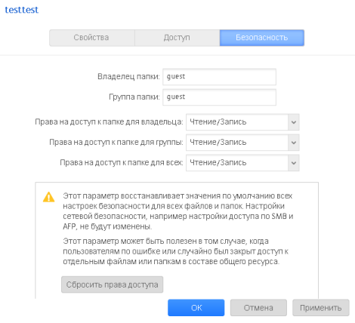
Task: Select the Безопасность tab
Action: pyautogui.click(x=262, y=38)
